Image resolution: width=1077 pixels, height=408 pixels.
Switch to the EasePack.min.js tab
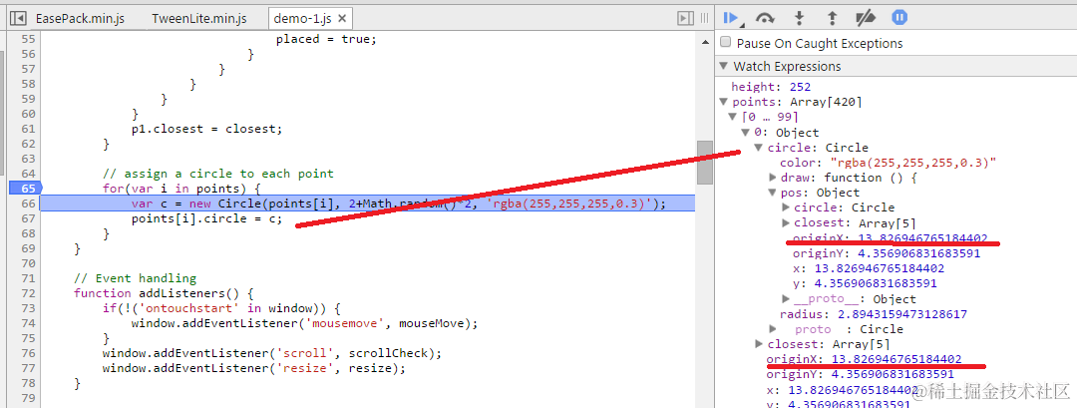(80, 19)
